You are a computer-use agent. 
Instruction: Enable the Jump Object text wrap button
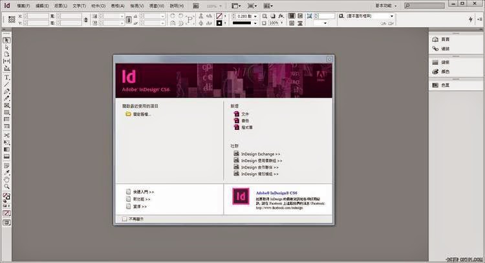pos(300,23)
